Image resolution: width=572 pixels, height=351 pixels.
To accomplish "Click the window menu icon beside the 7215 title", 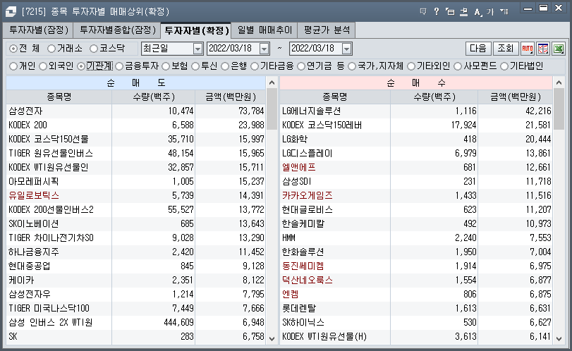I will click(x=11, y=12).
